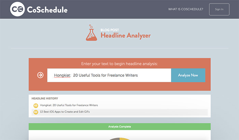Click the circled arrow icon beside input
239x140 pixels.
click(40, 75)
